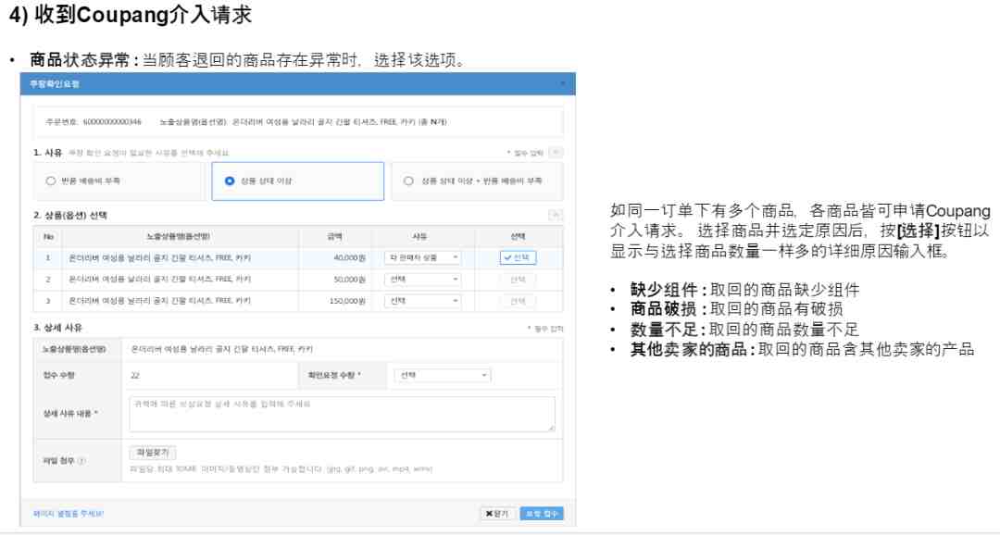Click the 닫기 close button

coord(497,513)
